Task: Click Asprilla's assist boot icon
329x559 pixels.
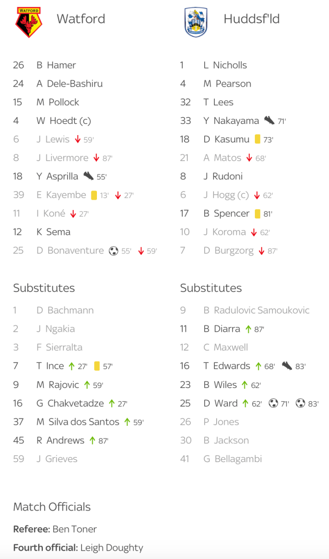Action: click(89, 176)
